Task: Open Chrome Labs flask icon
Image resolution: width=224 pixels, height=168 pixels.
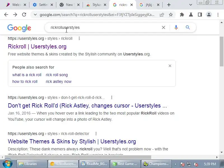Action: [191, 15]
